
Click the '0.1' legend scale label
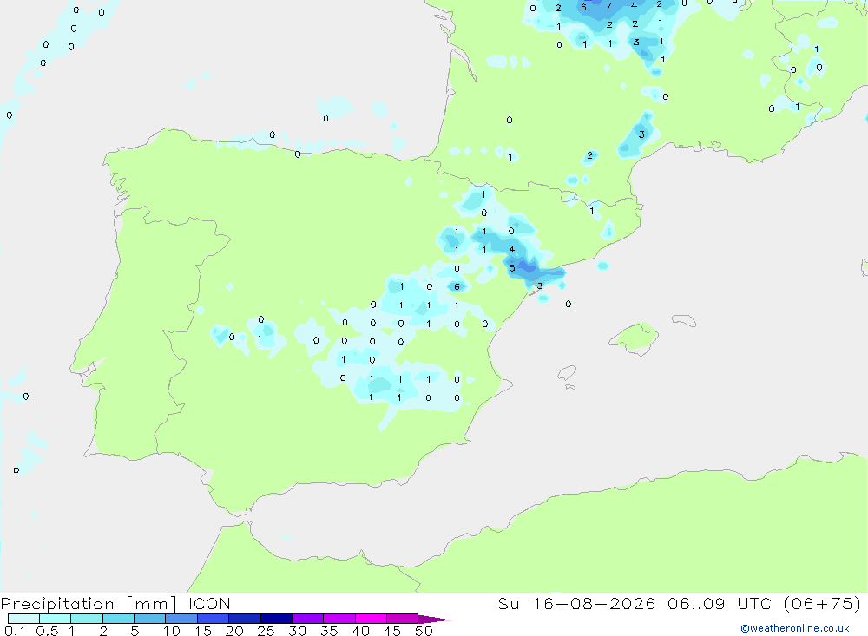point(15,631)
